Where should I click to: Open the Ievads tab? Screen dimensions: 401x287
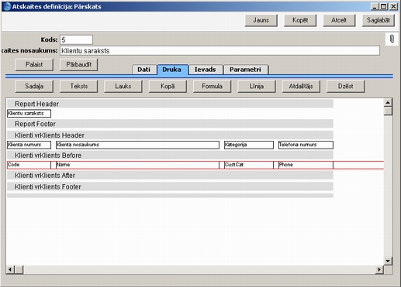pyautogui.click(x=205, y=70)
